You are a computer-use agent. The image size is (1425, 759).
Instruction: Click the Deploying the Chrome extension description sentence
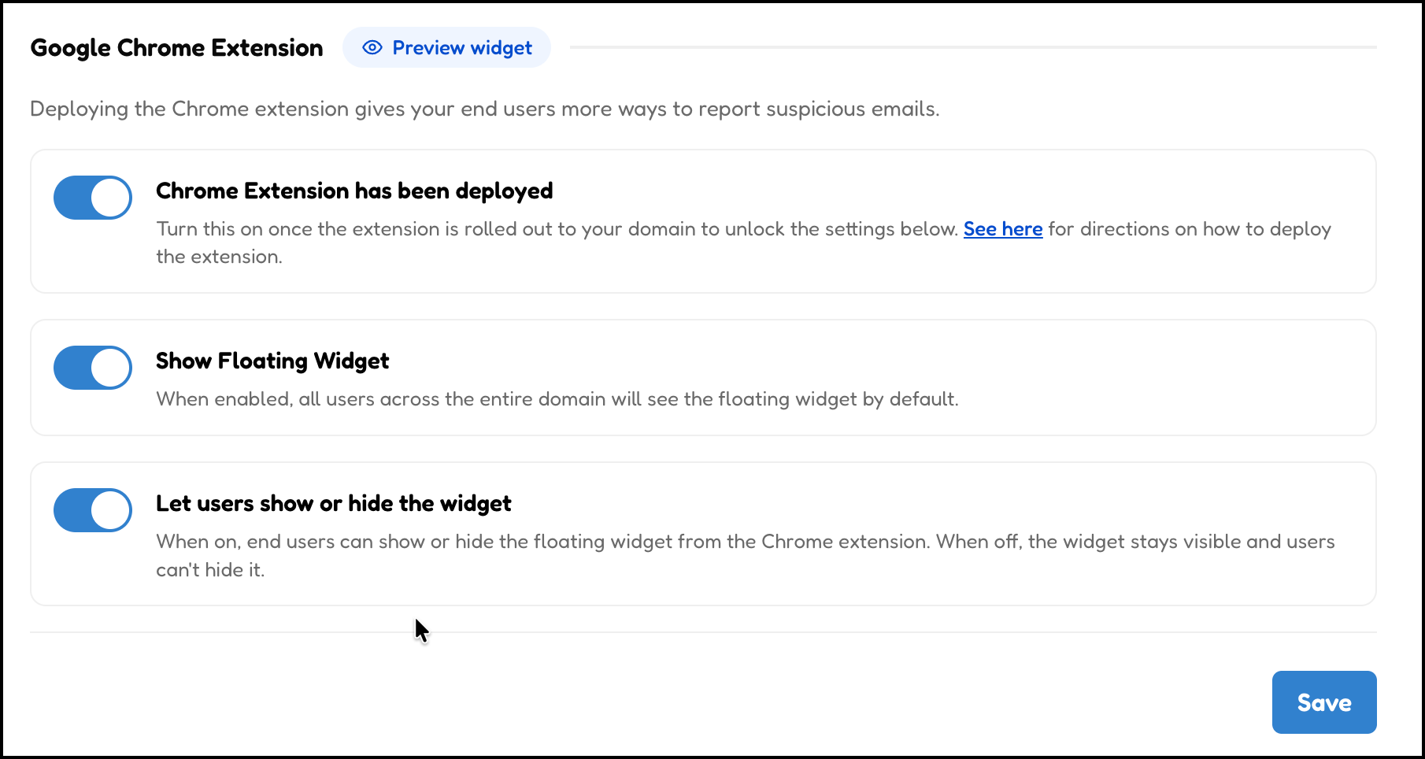(x=485, y=109)
